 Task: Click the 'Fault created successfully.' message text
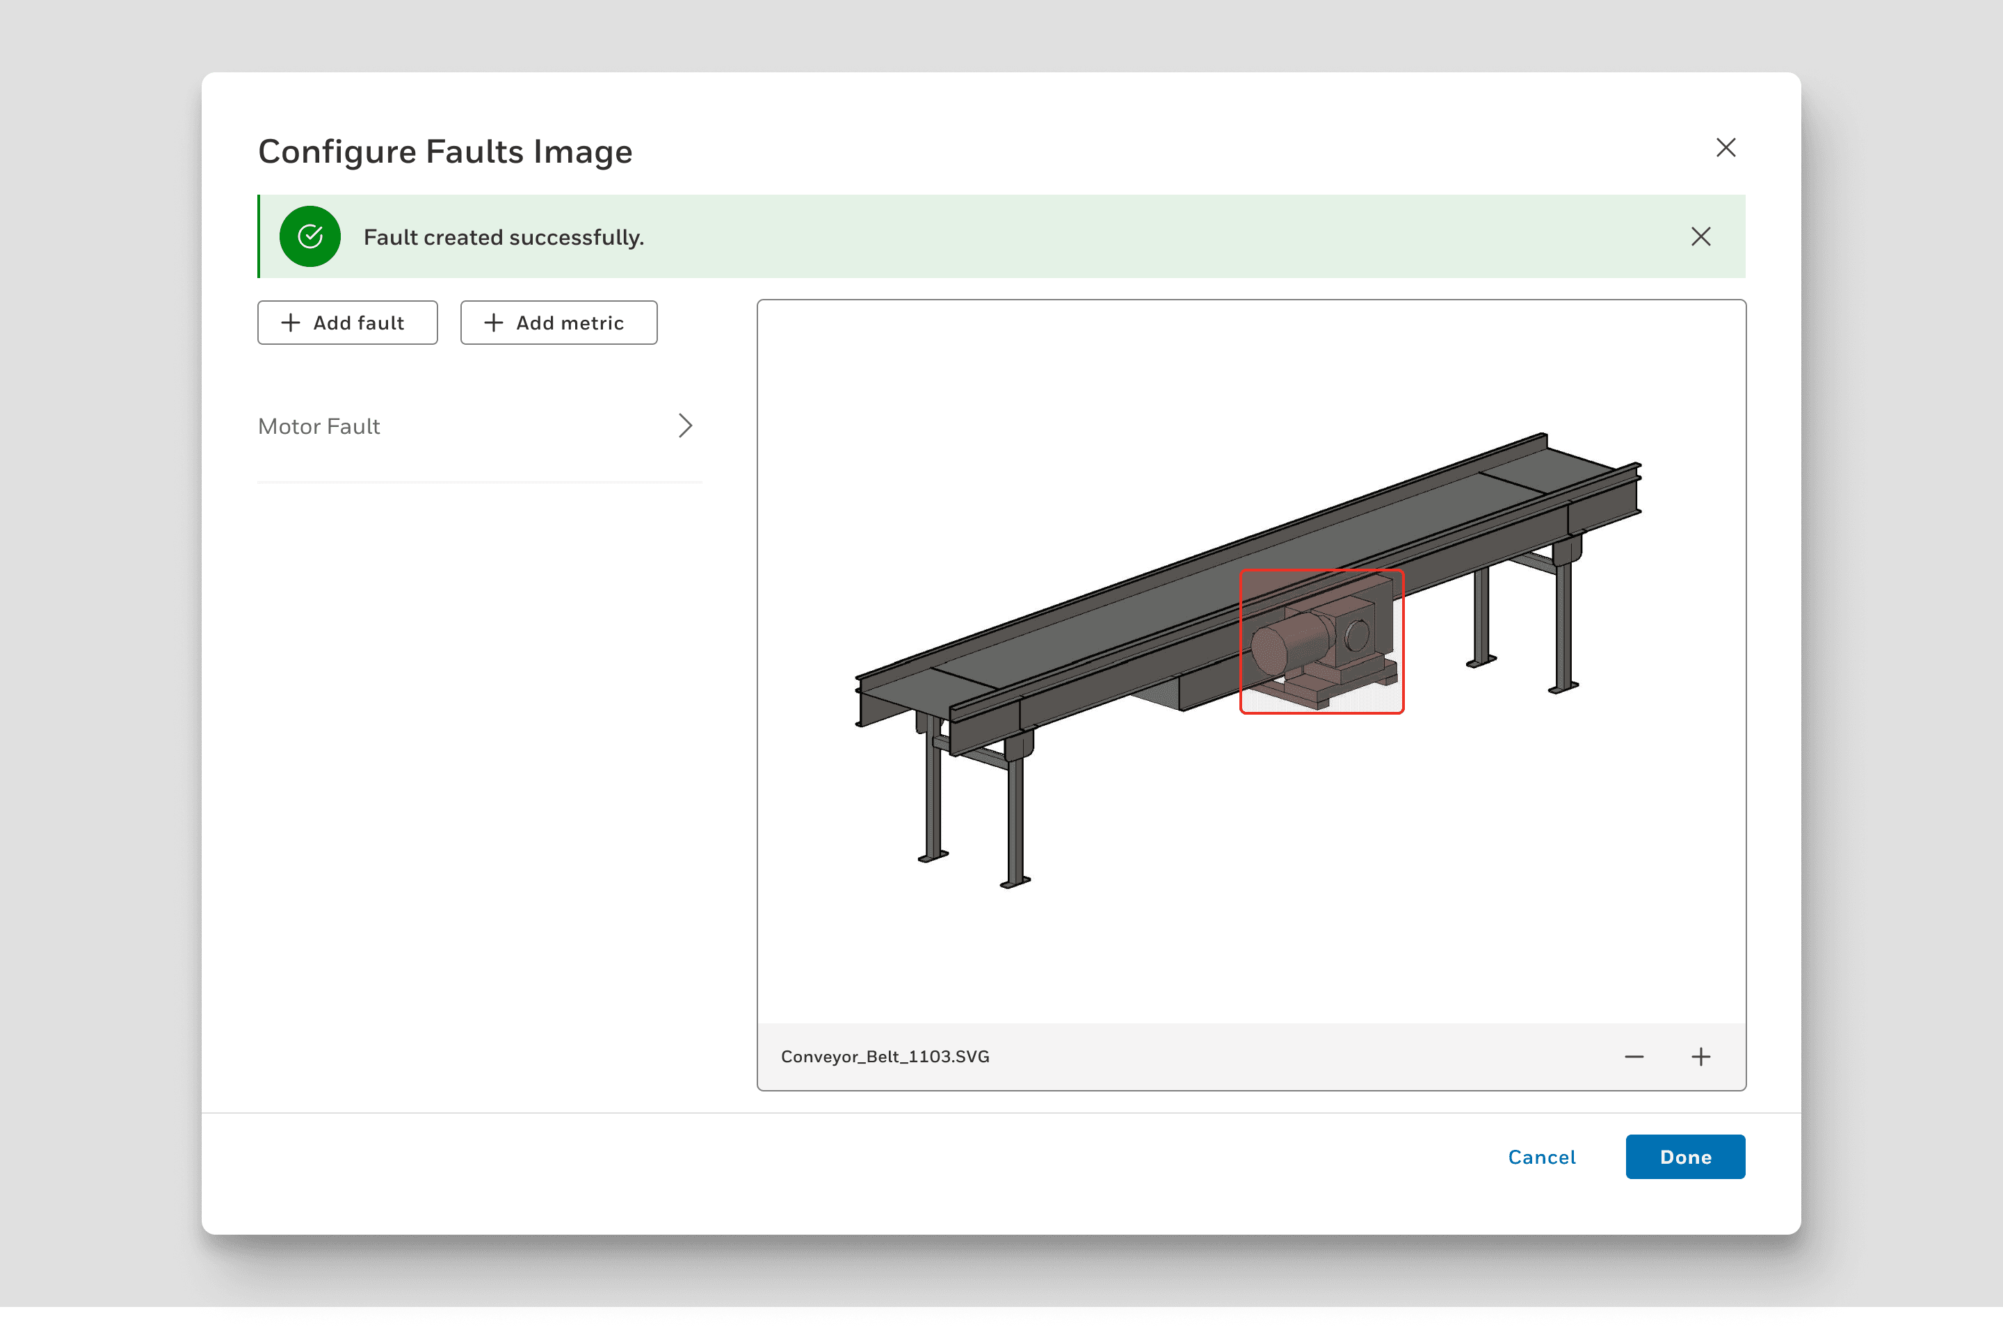[x=504, y=237]
